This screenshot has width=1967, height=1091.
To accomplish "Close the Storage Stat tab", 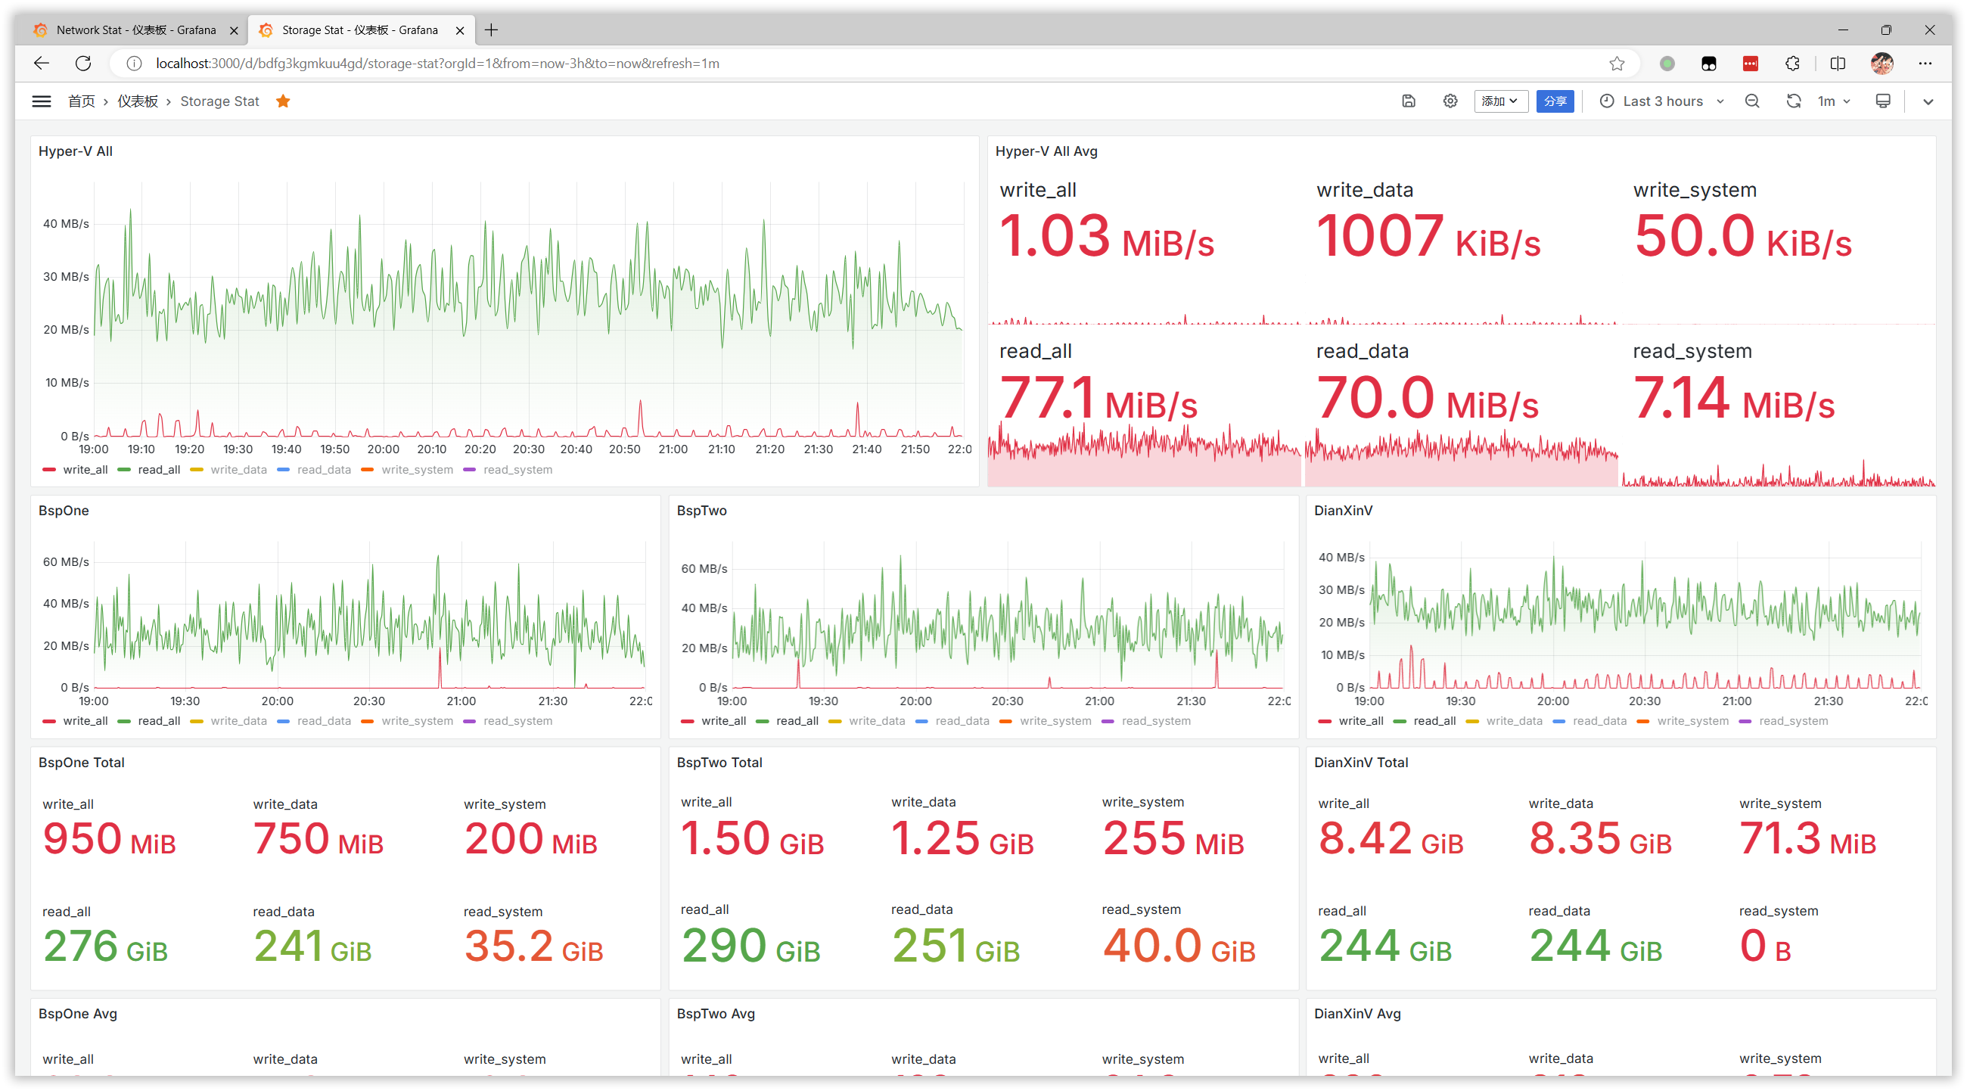I will coord(460,30).
